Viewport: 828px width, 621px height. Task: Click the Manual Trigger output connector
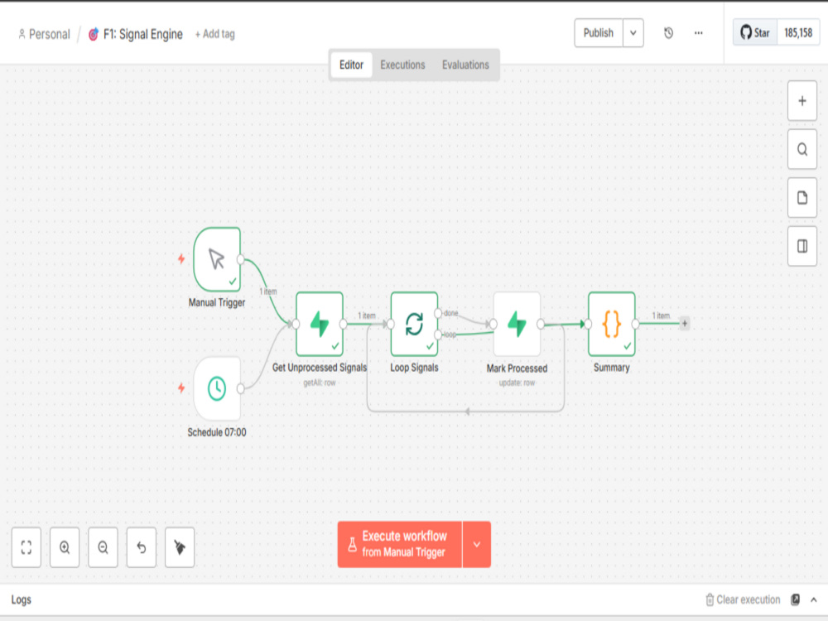[x=241, y=259]
